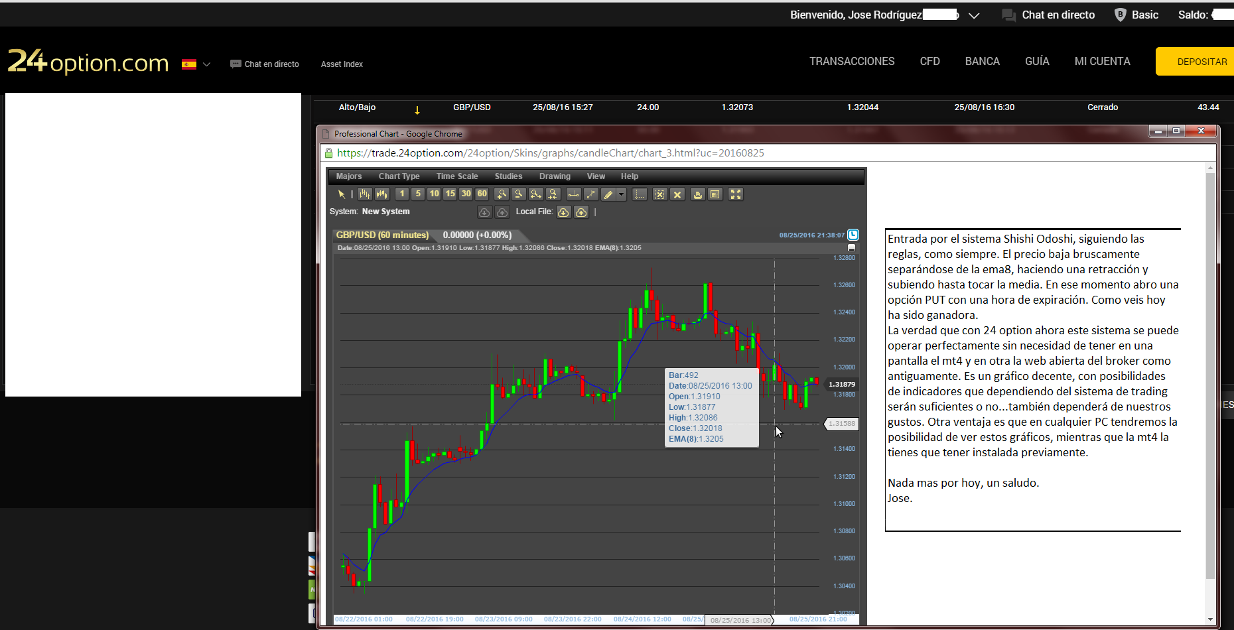The width and height of the screenshot is (1234, 630).
Task: Expand the user account dropdown chevron
Action: pos(974,15)
